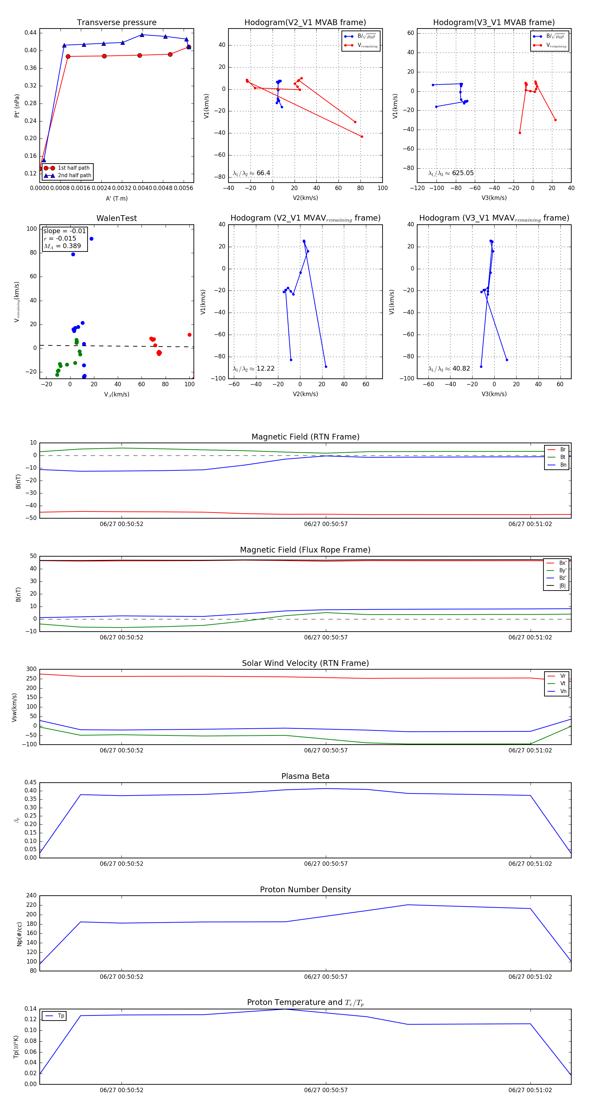Screen dimensions: 611x1120
Task: Click the 'Vsw(km/s)' y-axis label
Action: (x=14, y=707)
